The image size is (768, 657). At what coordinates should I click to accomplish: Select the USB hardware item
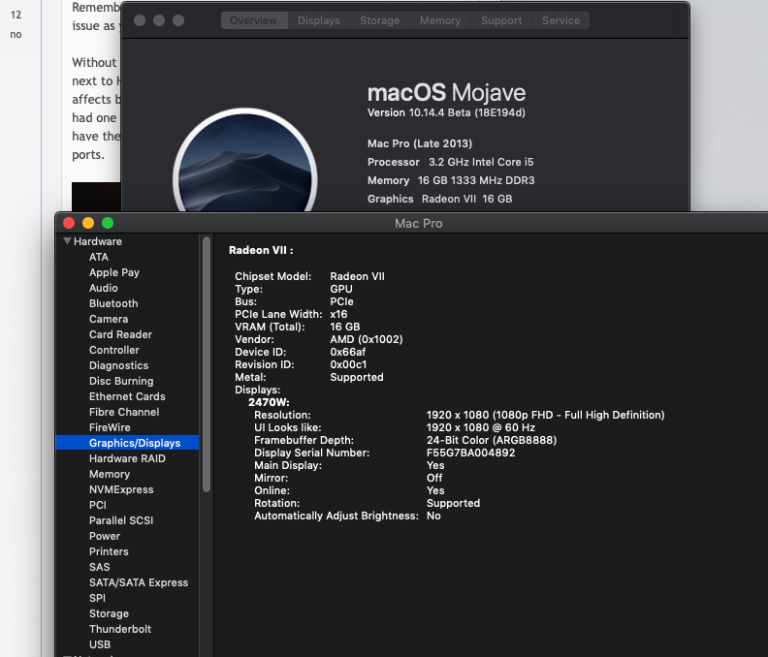100,644
